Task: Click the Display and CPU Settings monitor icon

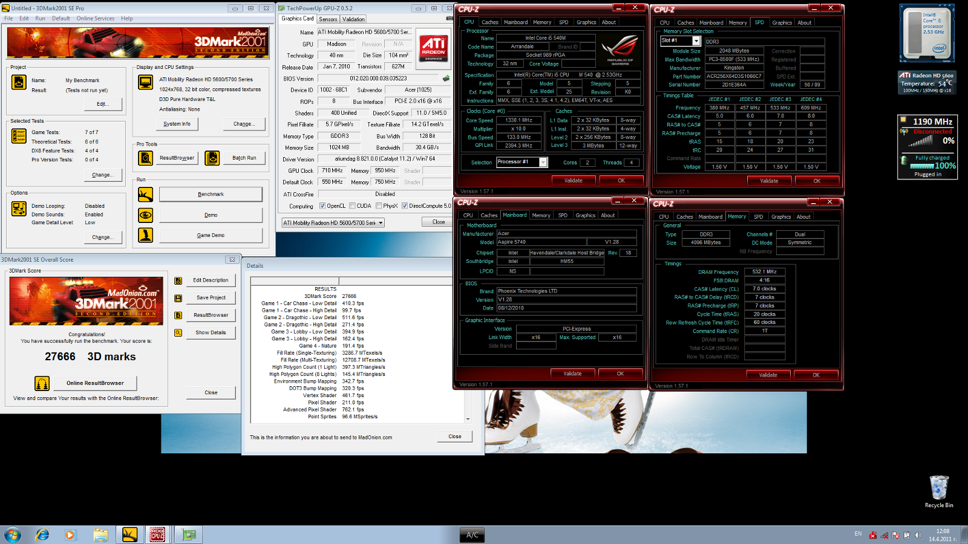Action: pyautogui.click(x=145, y=82)
